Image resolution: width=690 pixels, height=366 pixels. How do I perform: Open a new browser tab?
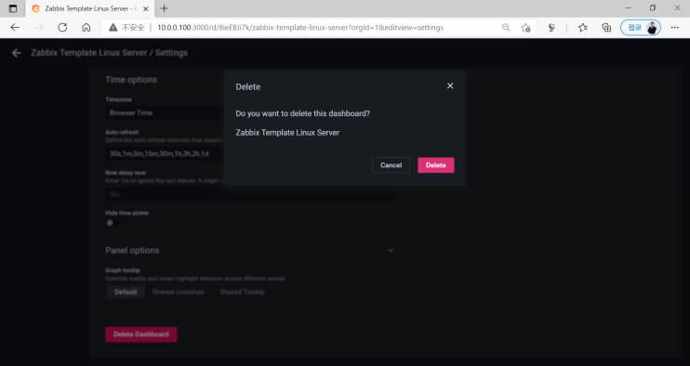pyautogui.click(x=165, y=8)
